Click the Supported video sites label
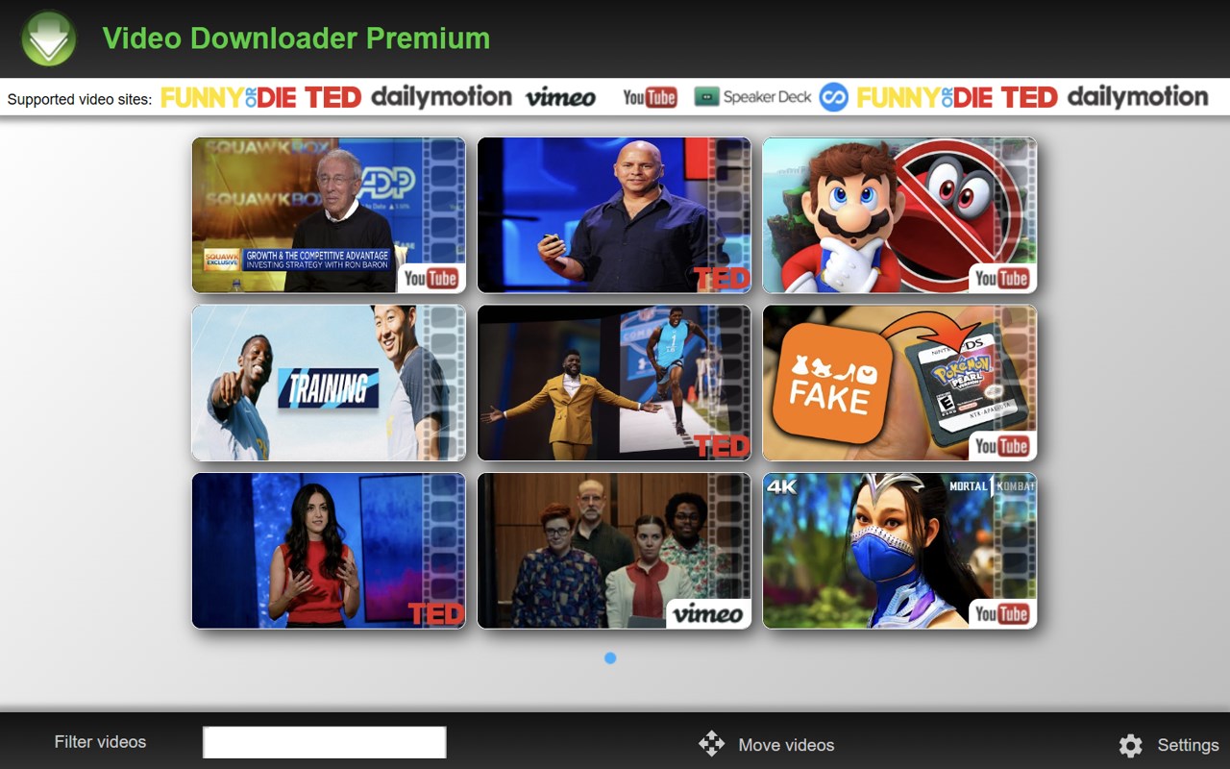 click(80, 99)
